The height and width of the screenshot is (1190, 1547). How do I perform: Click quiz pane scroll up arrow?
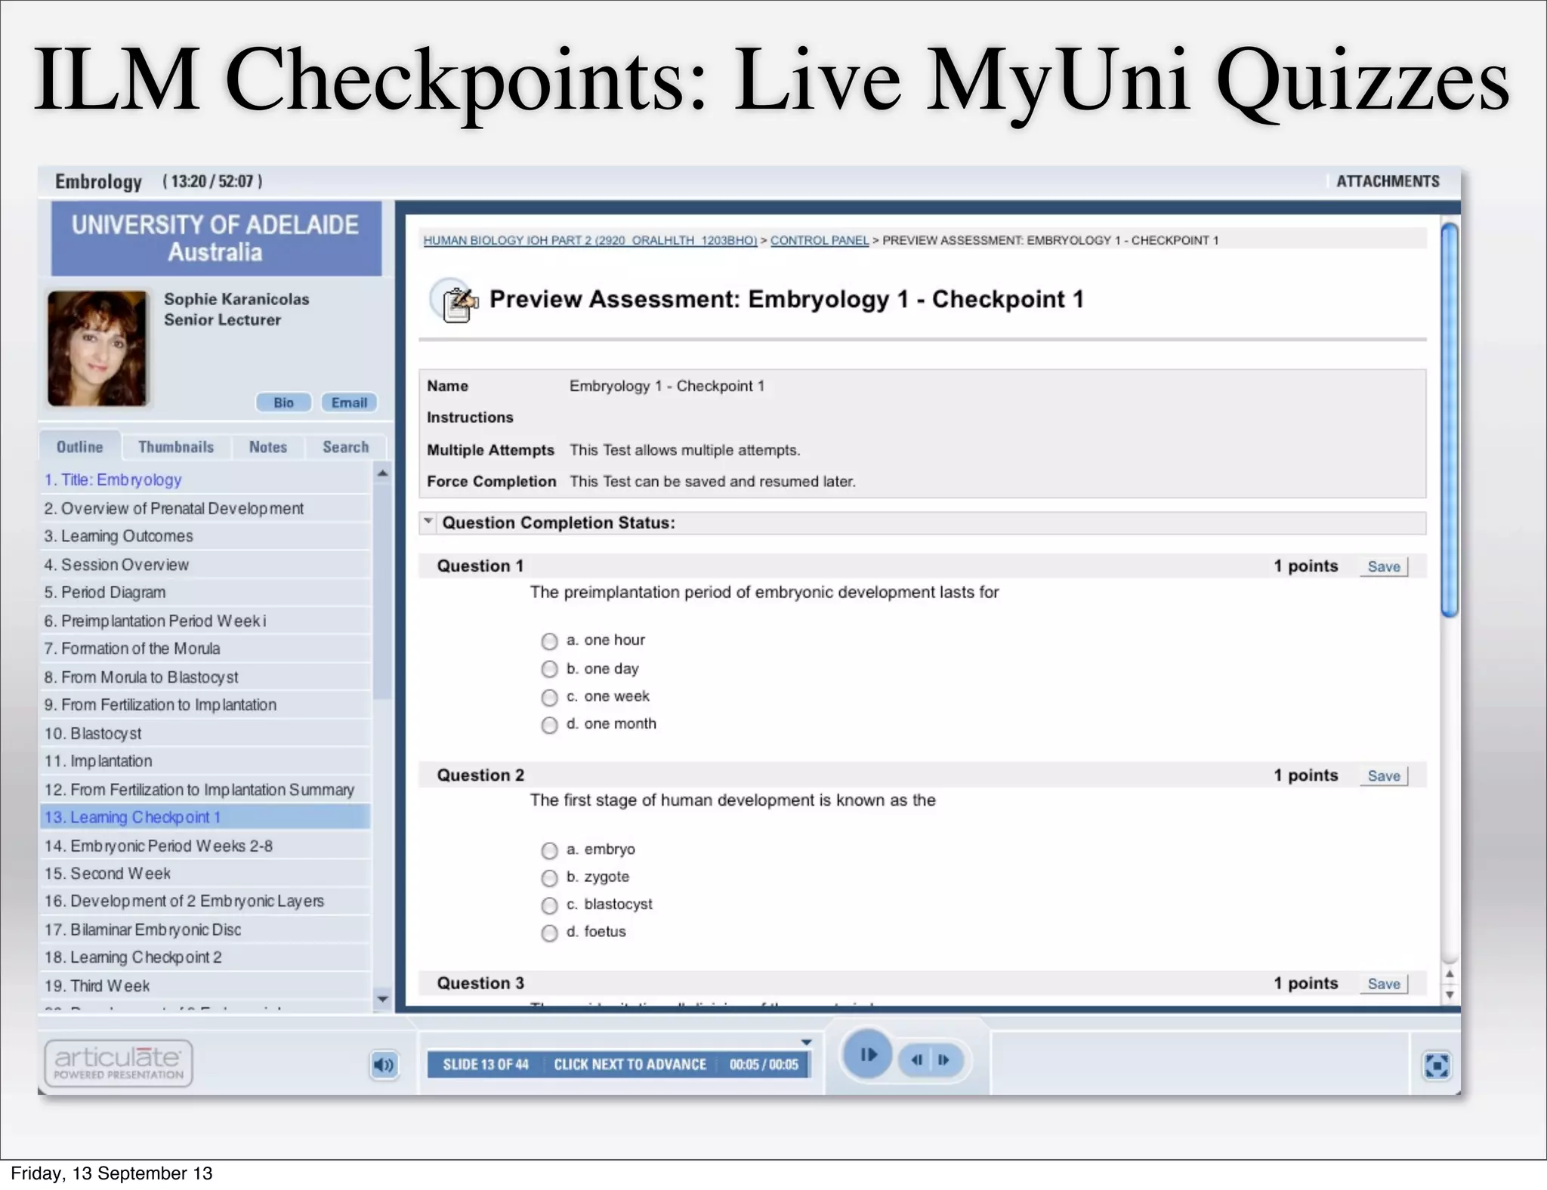coord(1450,974)
